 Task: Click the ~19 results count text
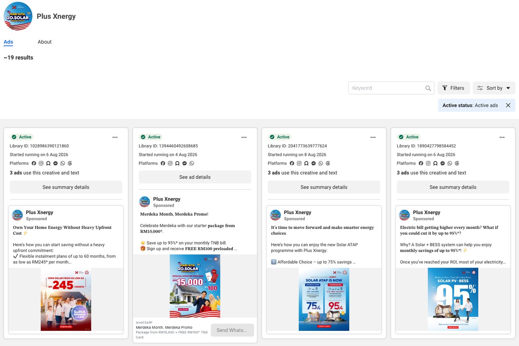click(x=18, y=58)
